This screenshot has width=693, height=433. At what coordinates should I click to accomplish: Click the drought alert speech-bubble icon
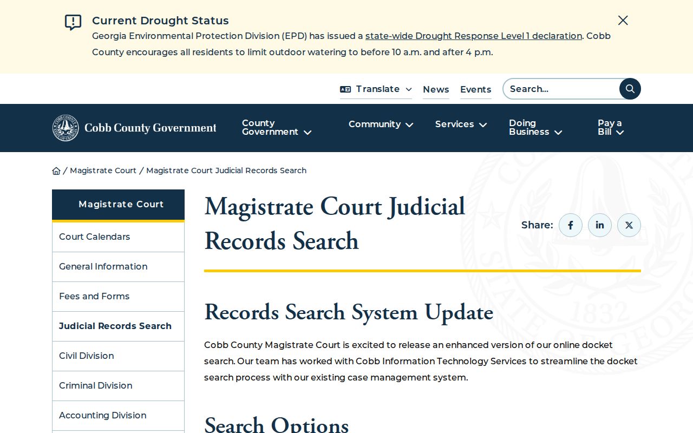[73, 22]
